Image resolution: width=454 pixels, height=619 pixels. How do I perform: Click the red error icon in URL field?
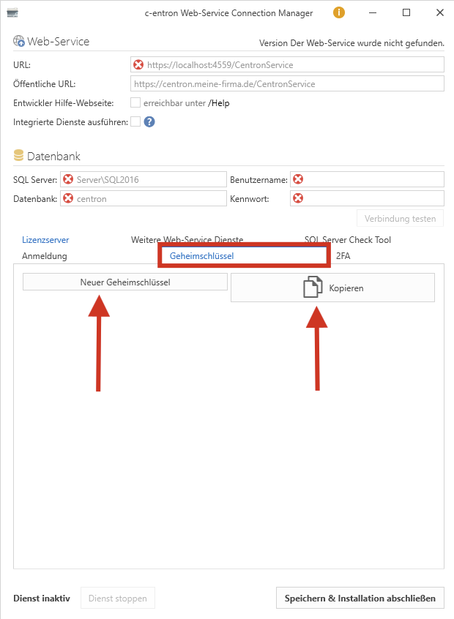(x=138, y=65)
